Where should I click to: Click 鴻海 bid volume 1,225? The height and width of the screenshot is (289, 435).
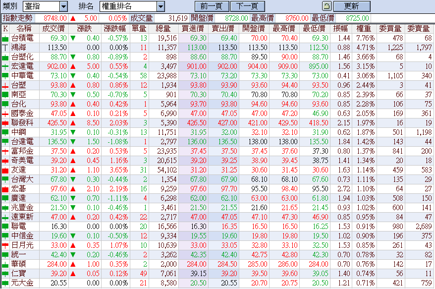395,48
